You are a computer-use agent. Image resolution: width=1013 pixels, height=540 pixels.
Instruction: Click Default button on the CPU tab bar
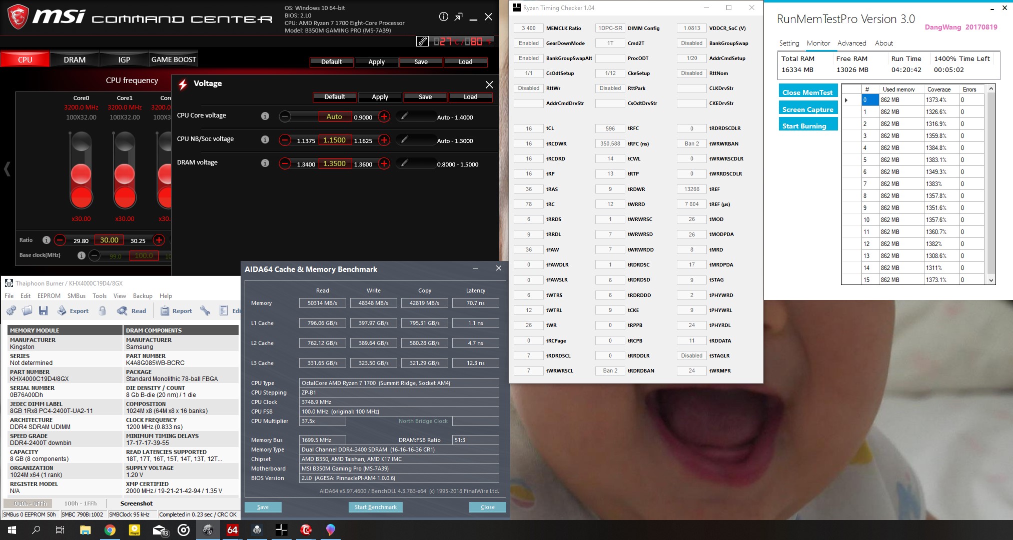[x=331, y=61]
